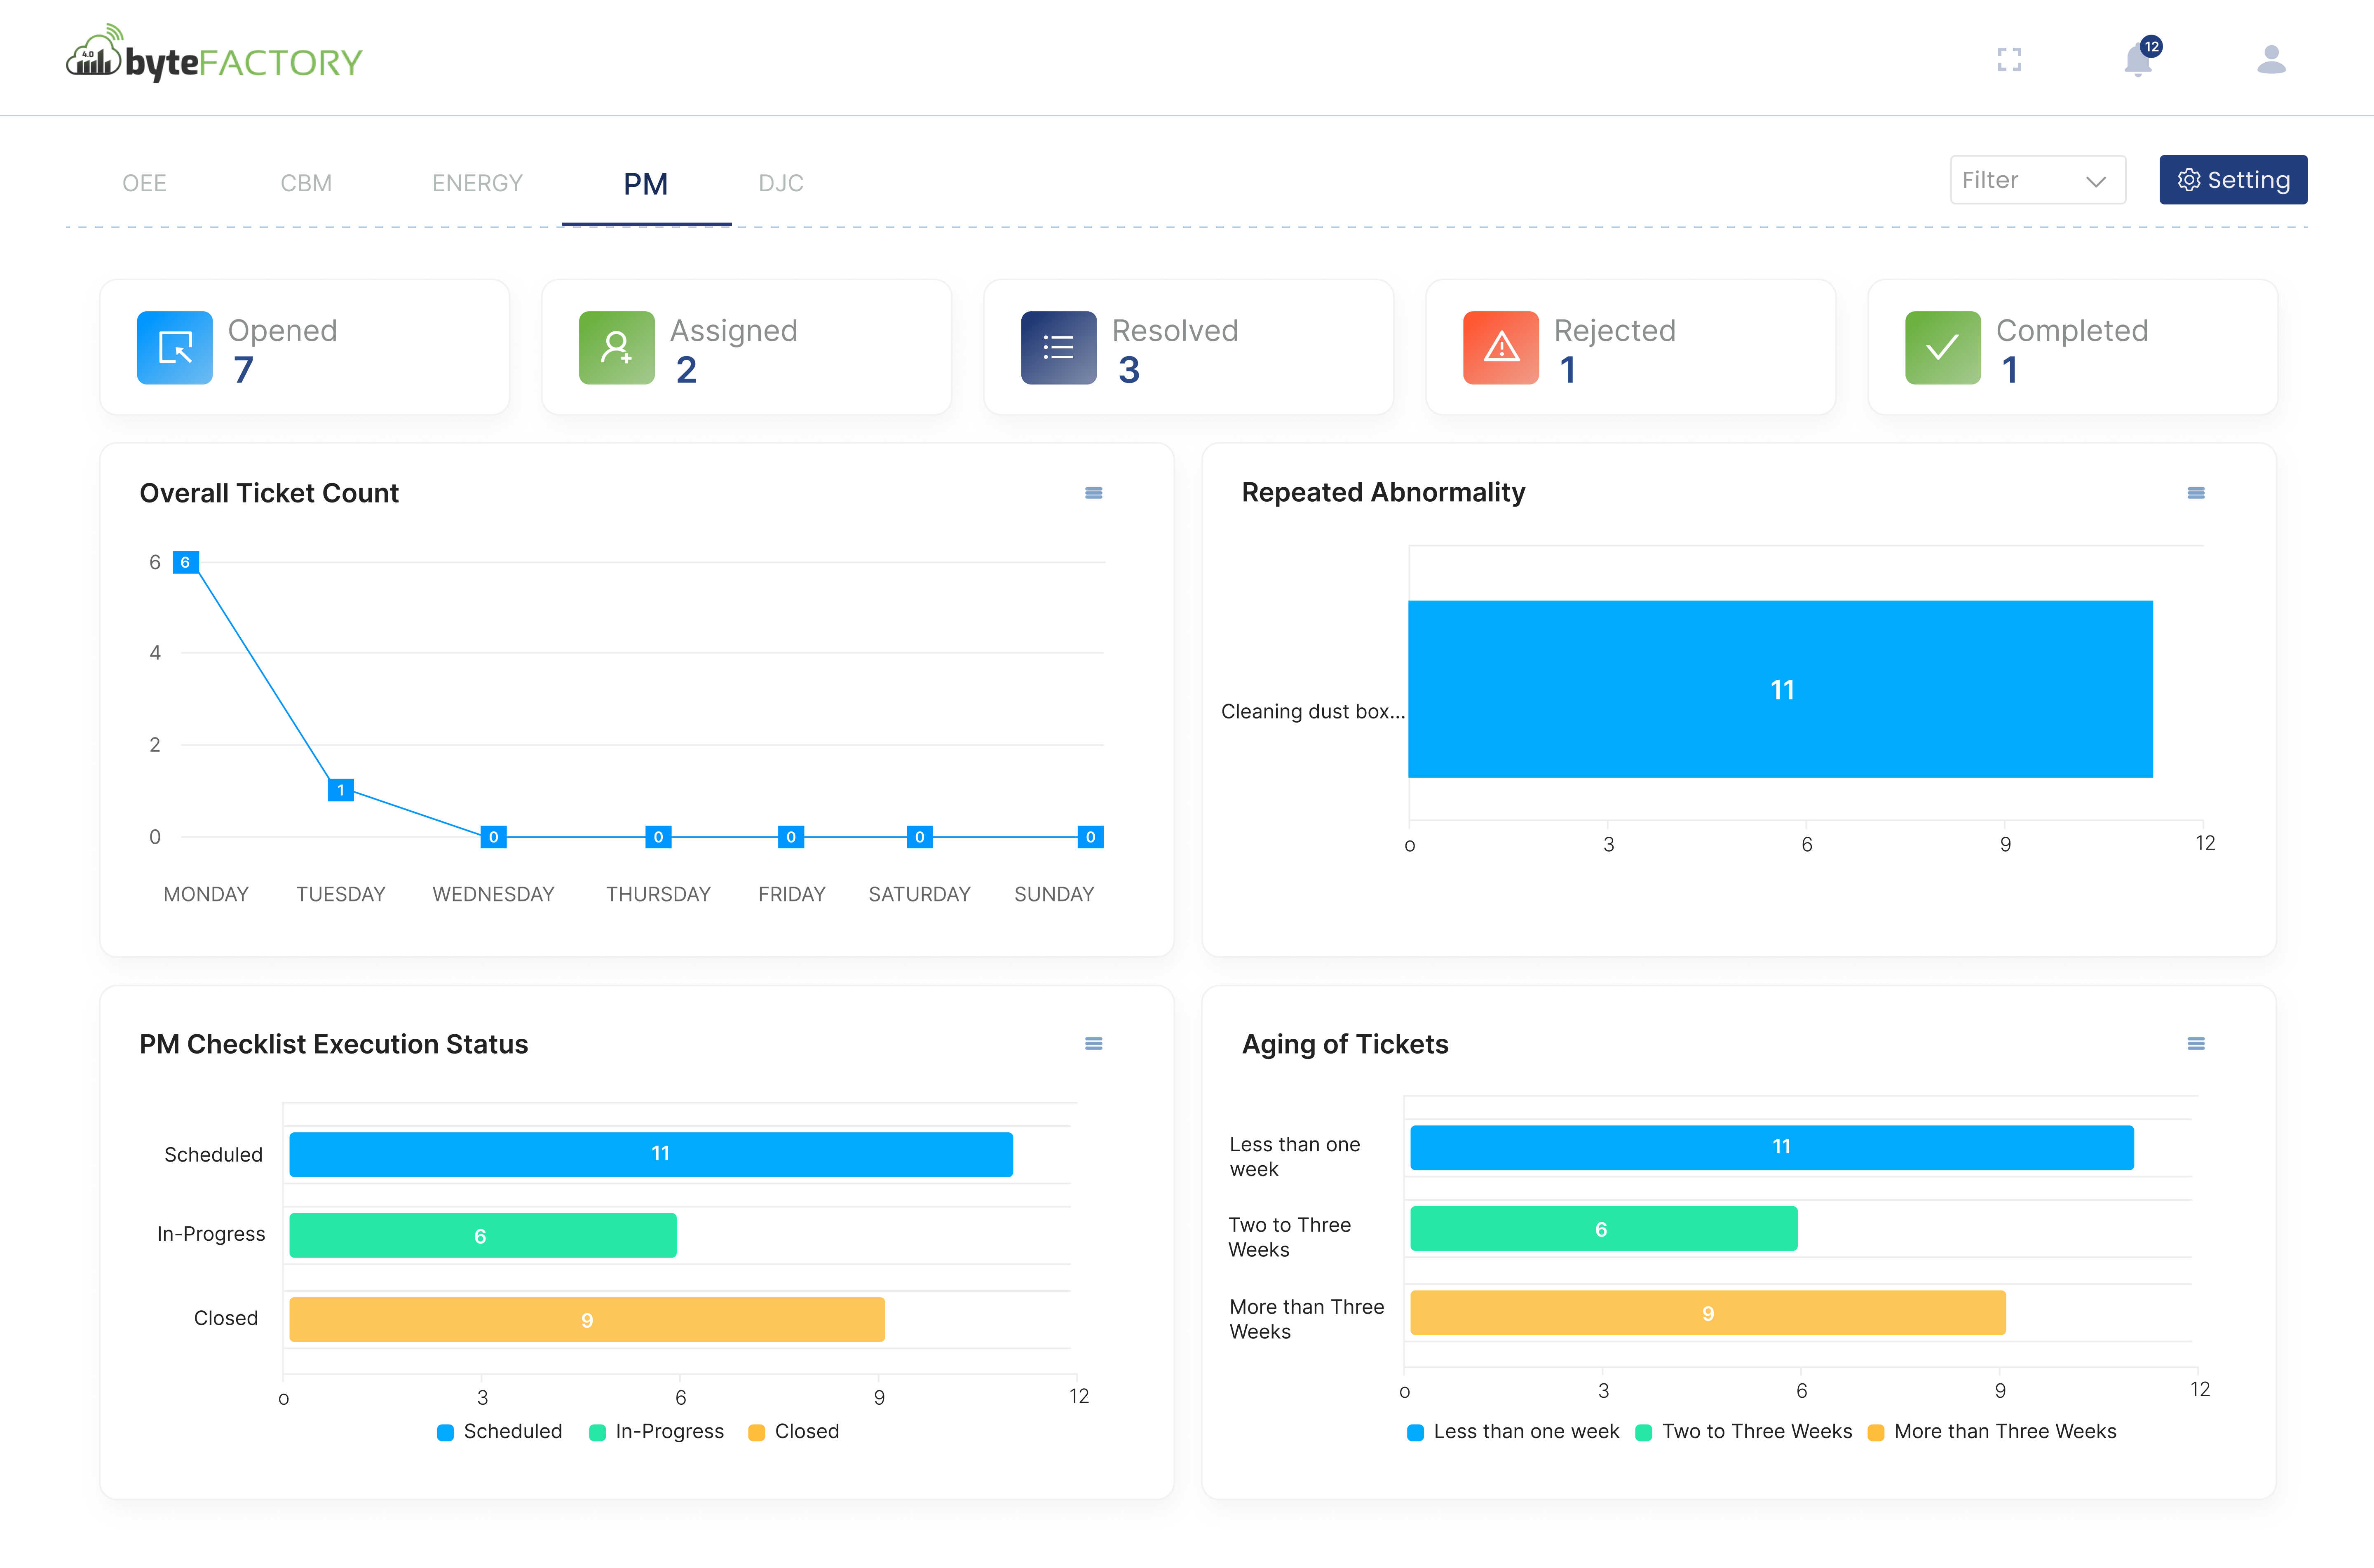The width and height of the screenshot is (2374, 1568).
Task: Click the SATURDAY axis label
Action: coord(919,894)
